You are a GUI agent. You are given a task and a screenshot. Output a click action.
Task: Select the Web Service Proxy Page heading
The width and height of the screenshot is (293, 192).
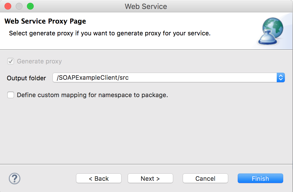click(45, 21)
